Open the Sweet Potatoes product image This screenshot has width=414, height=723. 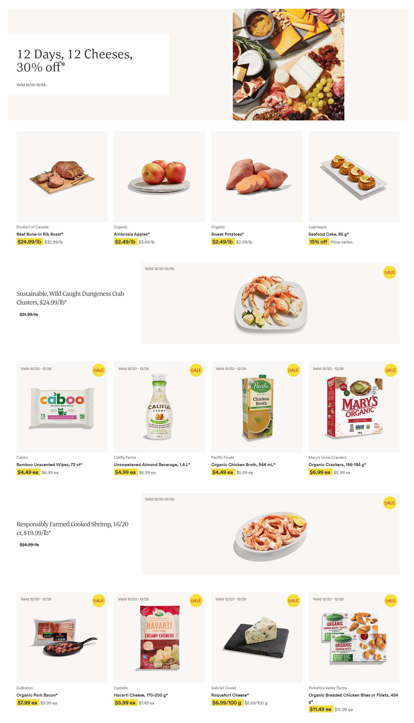coord(257,177)
